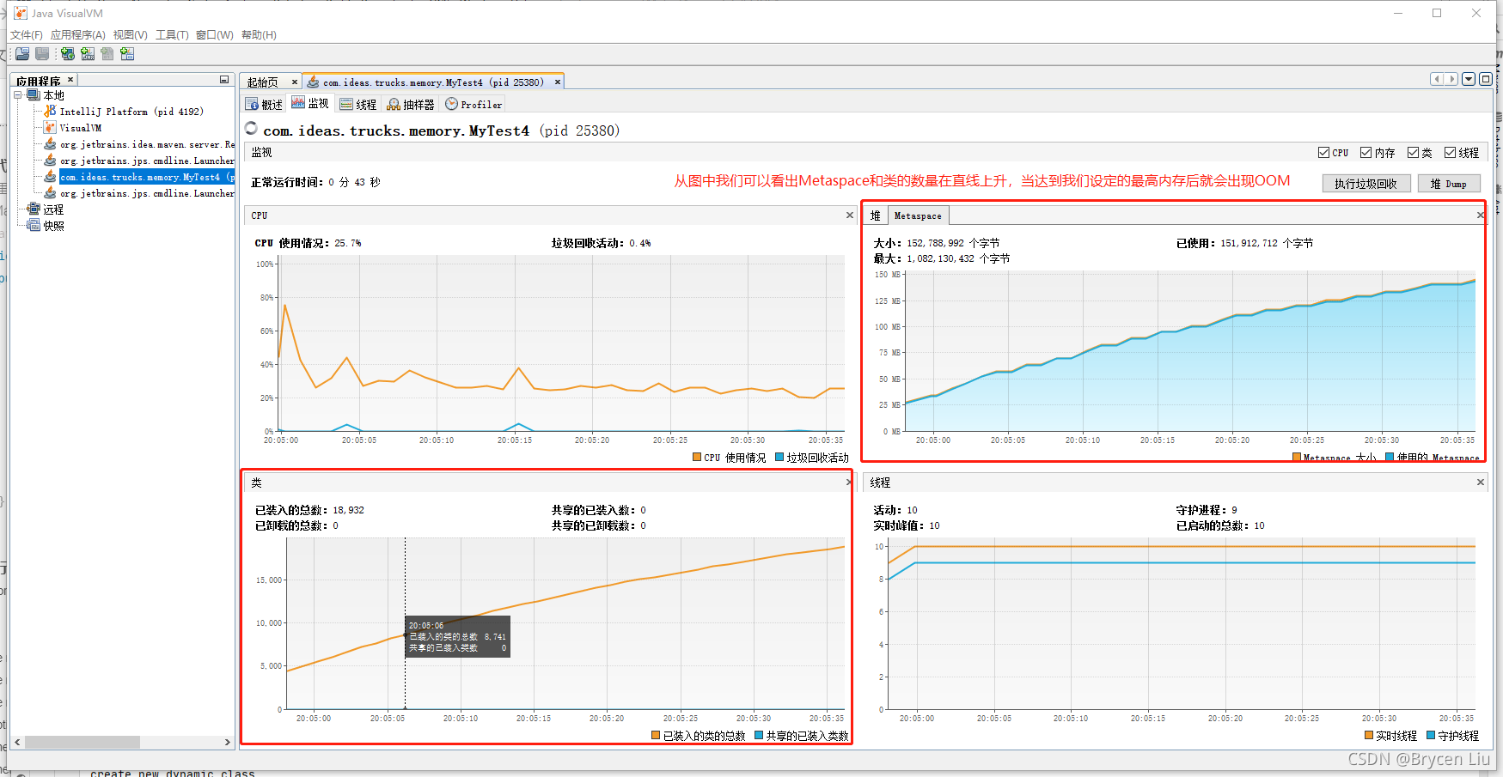Click the MyTest4 tab Java icon
Image resolution: width=1503 pixels, height=777 pixels.
313,82
